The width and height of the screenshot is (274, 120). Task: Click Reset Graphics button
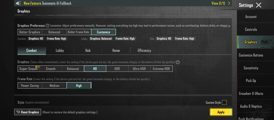pyautogui.click(x=28, y=112)
